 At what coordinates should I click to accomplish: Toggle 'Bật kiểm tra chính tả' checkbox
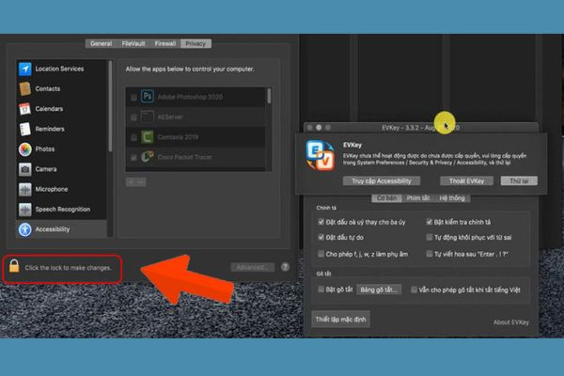coord(430,222)
